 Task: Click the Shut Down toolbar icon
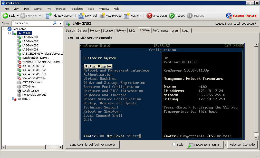[x=149, y=15]
